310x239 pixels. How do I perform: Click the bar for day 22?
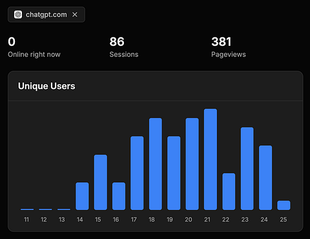(x=229, y=191)
